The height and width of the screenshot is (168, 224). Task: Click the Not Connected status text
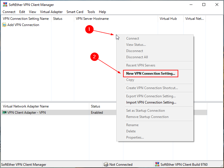(x=121, y=165)
